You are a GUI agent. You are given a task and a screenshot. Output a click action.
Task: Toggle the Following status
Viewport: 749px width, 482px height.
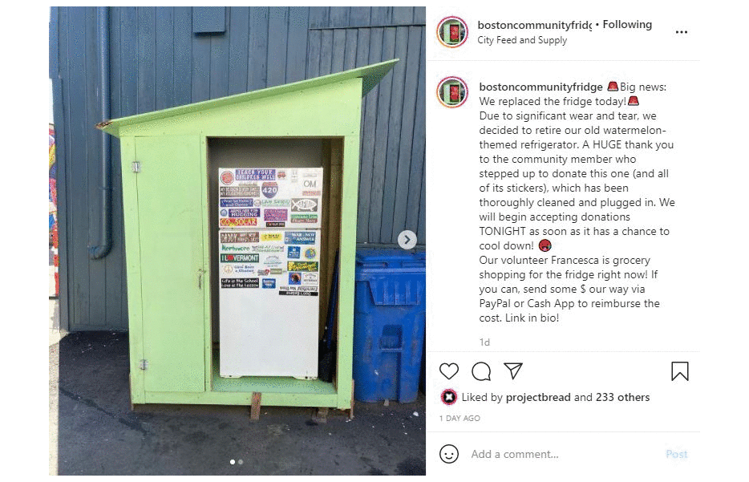point(627,24)
